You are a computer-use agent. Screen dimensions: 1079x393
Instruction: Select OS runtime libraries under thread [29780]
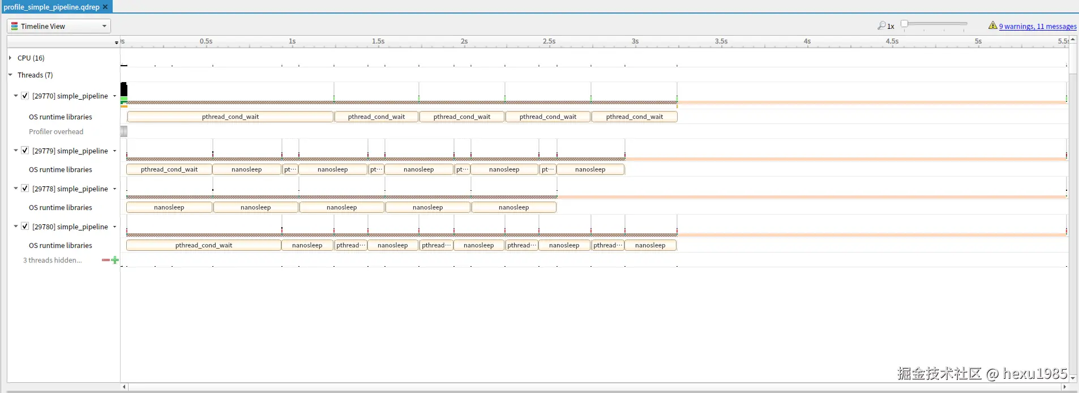pos(61,245)
